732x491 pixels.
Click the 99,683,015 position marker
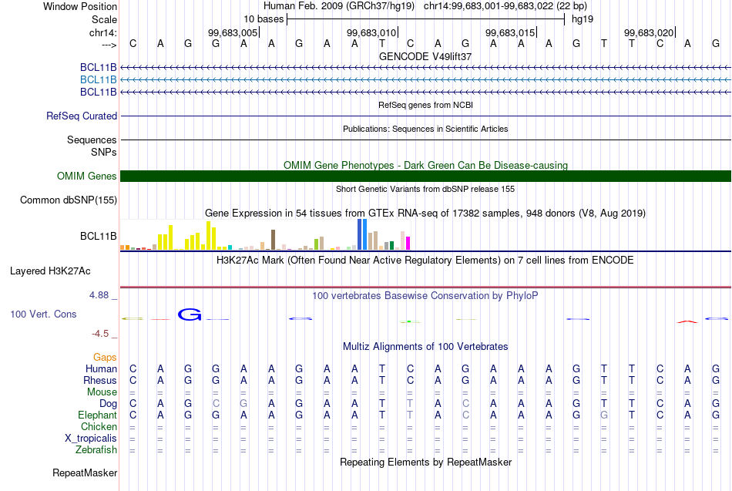tap(510, 32)
